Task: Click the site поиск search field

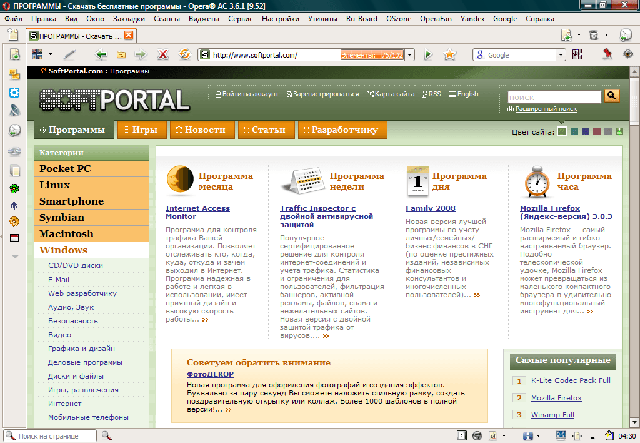Action: (x=555, y=97)
